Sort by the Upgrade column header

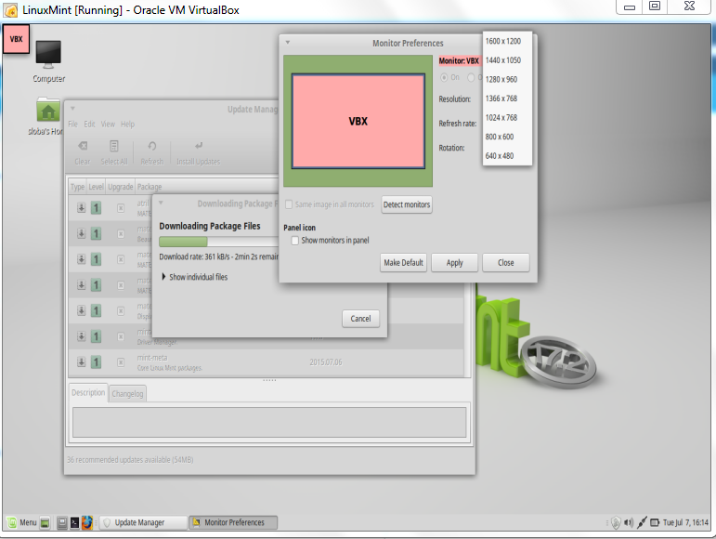[x=121, y=187]
